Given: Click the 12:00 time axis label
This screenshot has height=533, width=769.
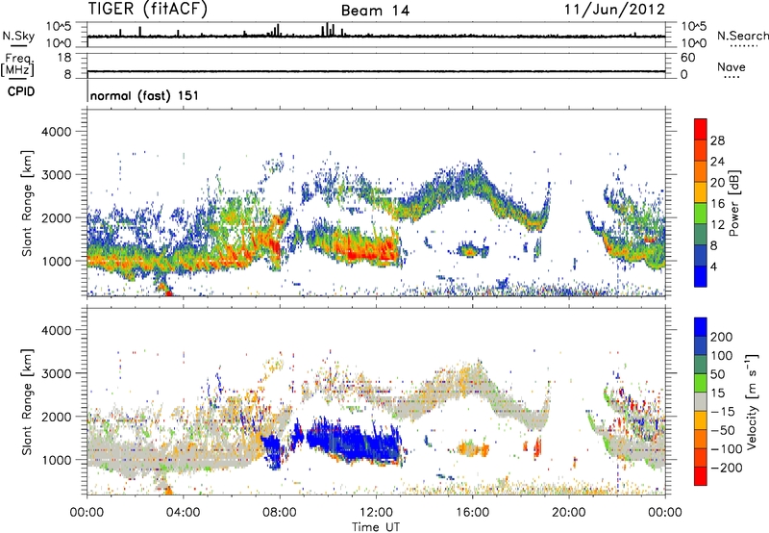Looking at the screenshot, I should click(376, 513).
